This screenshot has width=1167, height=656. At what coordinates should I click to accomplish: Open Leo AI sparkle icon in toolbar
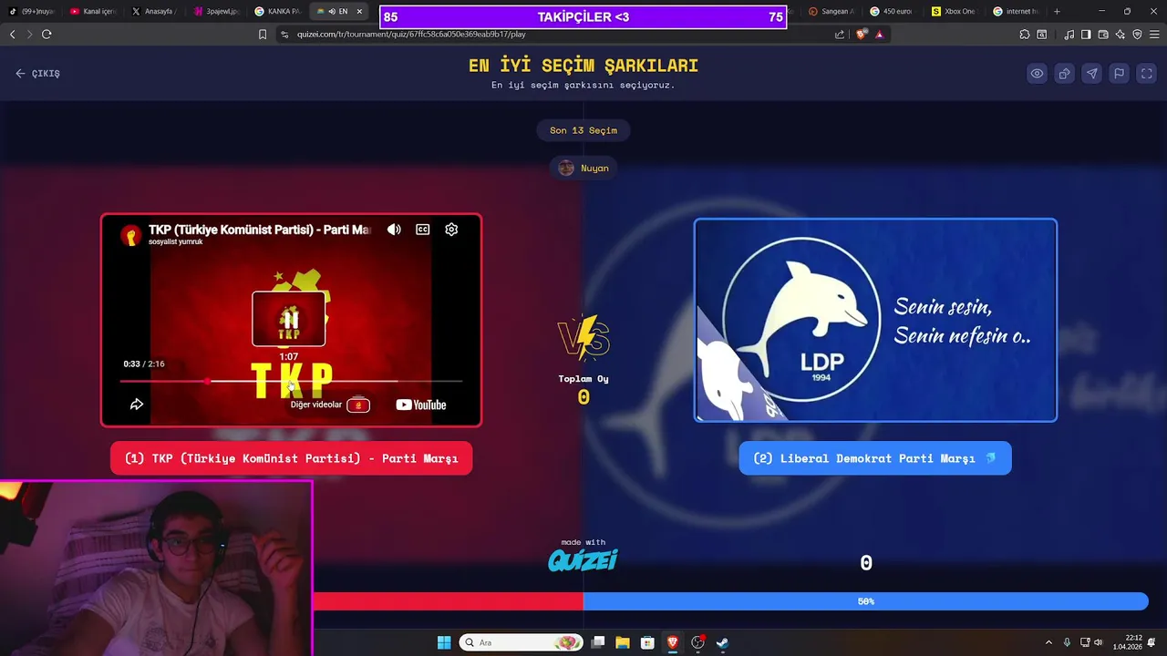1121,34
